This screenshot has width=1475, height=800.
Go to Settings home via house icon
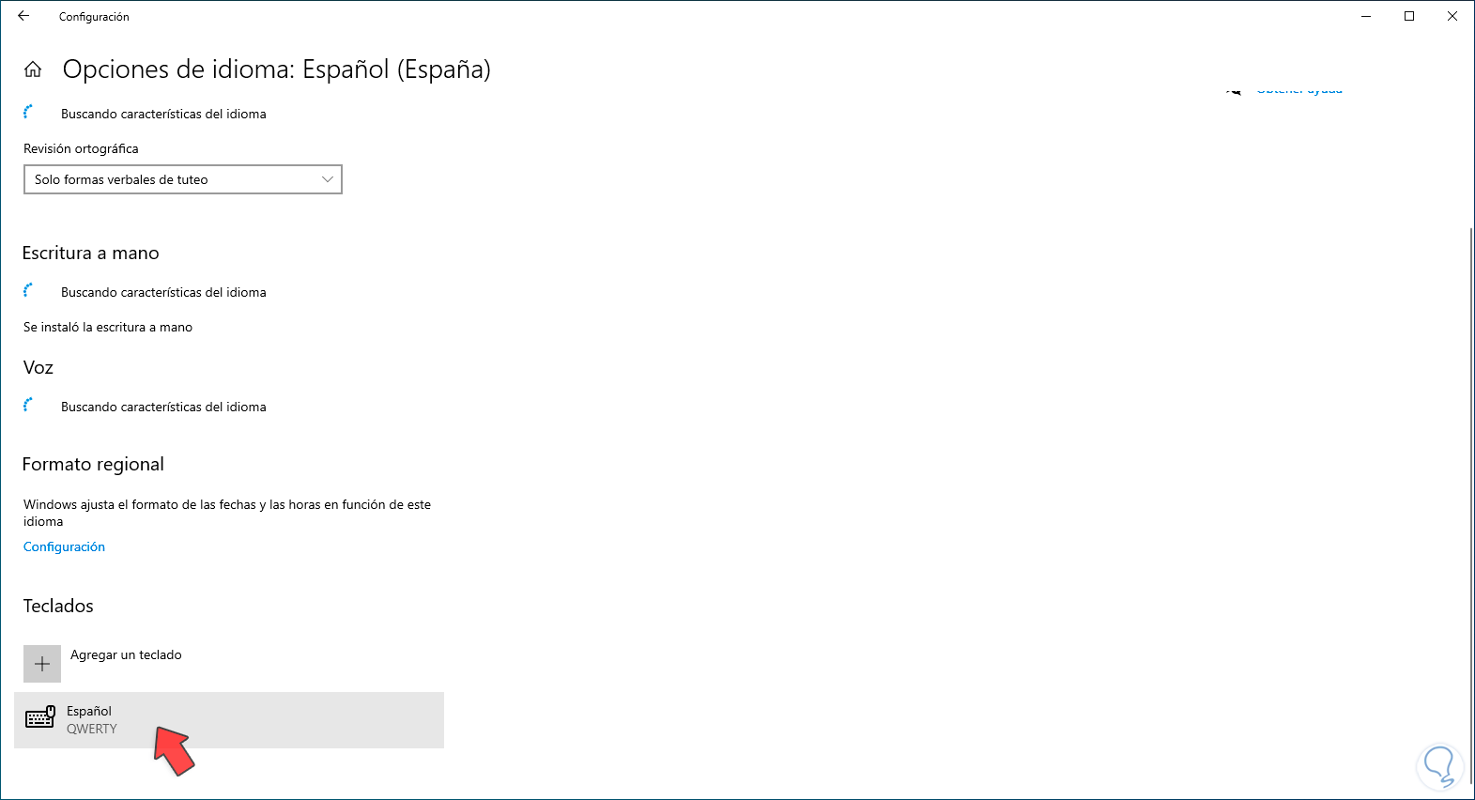click(x=33, y=69)
